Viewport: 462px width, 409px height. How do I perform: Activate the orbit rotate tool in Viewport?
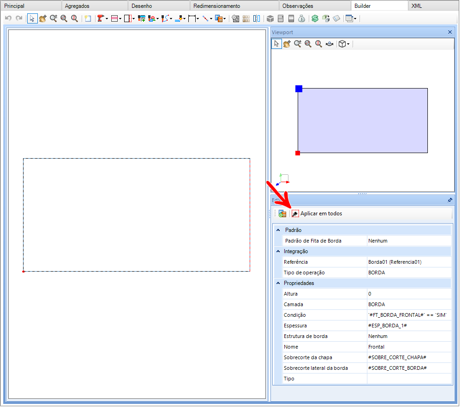330,44
